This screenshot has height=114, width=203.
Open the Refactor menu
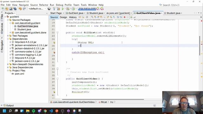pos(44,5)
